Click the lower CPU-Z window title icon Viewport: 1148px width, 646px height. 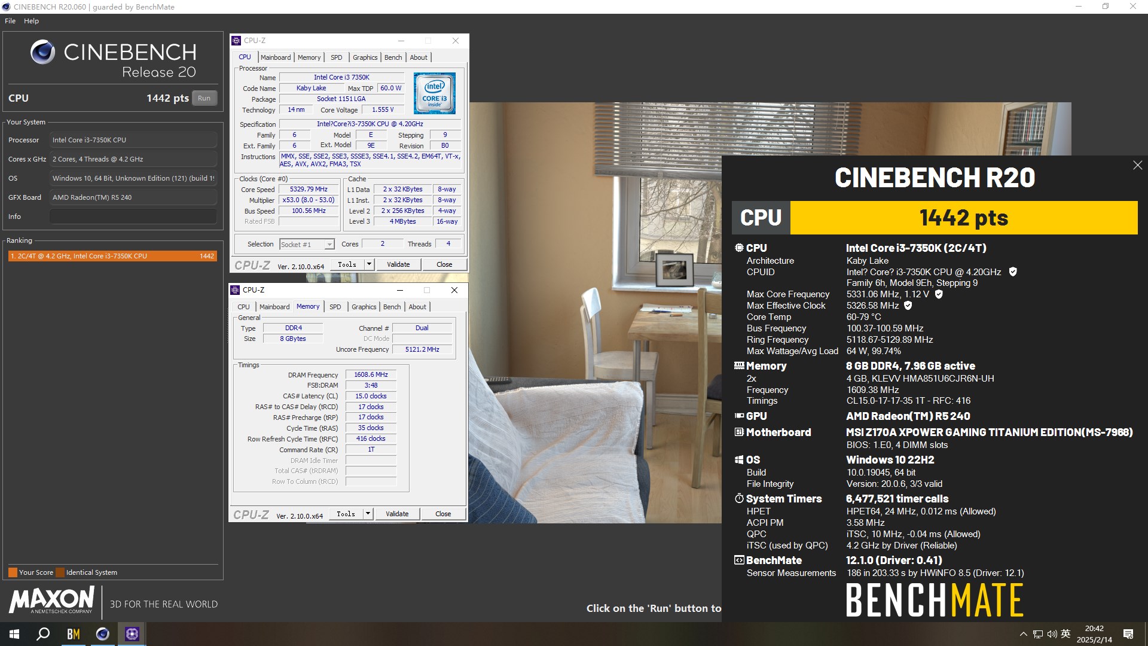pos(235,290)
